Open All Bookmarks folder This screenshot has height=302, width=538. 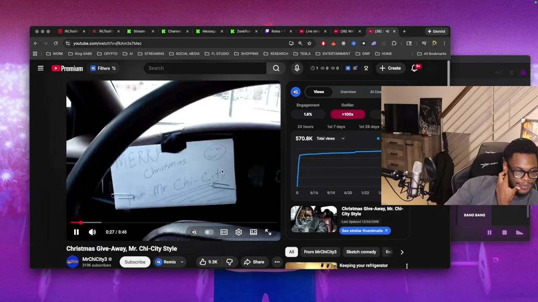[432, 54]
